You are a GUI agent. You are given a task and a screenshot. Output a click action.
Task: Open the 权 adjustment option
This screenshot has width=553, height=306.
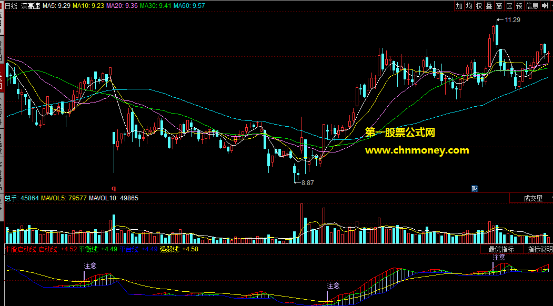[x=479, y=6]
